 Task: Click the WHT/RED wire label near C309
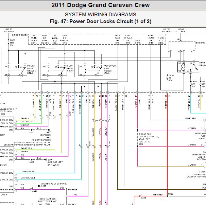pos(158,194)
